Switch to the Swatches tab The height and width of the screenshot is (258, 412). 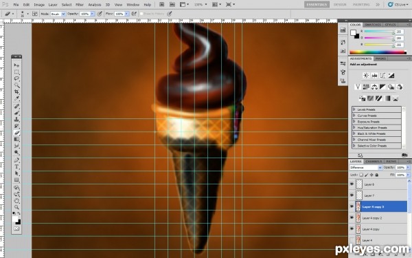(373, 25)
